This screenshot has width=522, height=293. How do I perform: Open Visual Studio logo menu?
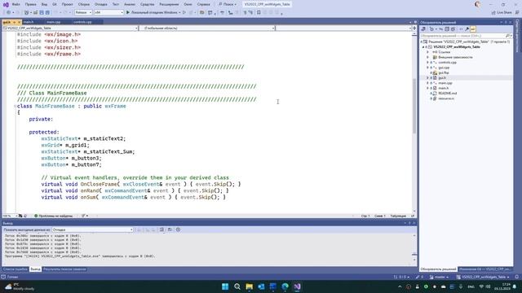click(6, 4)
